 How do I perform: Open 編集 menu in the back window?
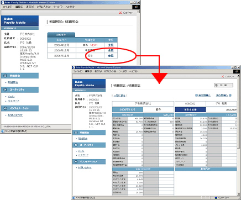pos(19,7)
